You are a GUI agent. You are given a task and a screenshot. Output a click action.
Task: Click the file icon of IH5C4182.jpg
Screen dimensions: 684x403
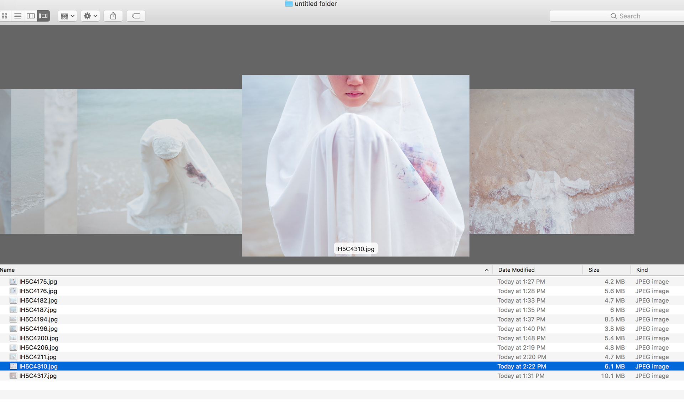[x=13, y=300]
